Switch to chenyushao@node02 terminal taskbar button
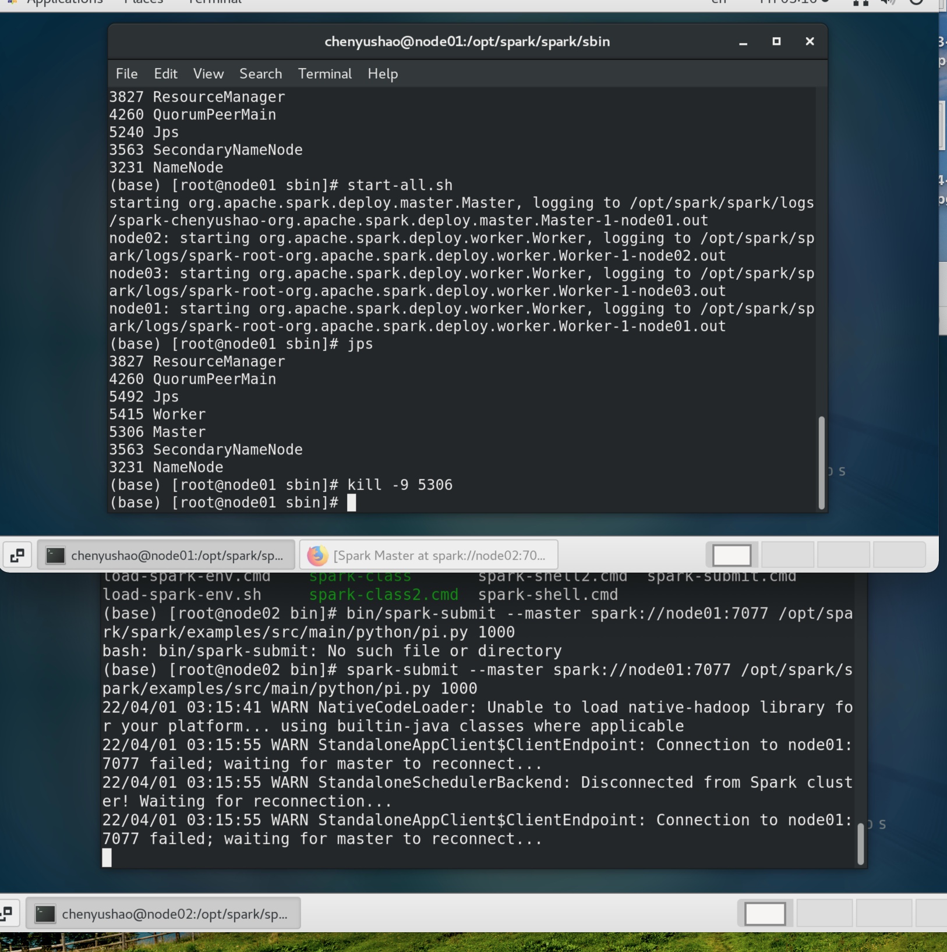The image size is (947, 952). pyautogui.click(x=163, y=914)
